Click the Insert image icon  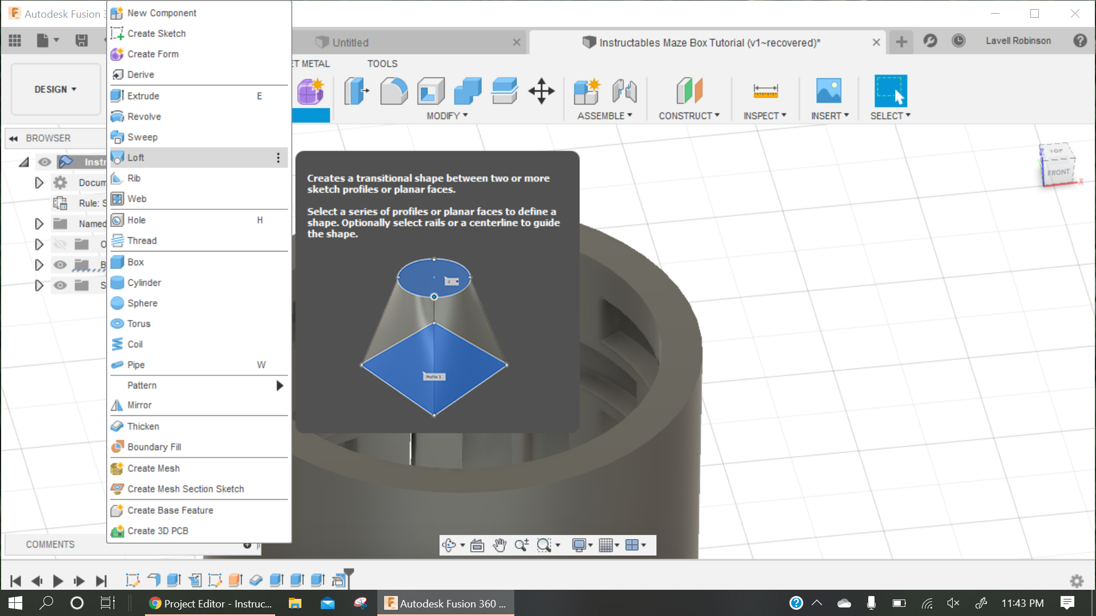pos(829,91)
